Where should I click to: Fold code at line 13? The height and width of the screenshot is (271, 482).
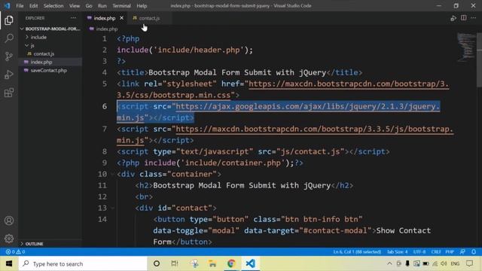112,208
